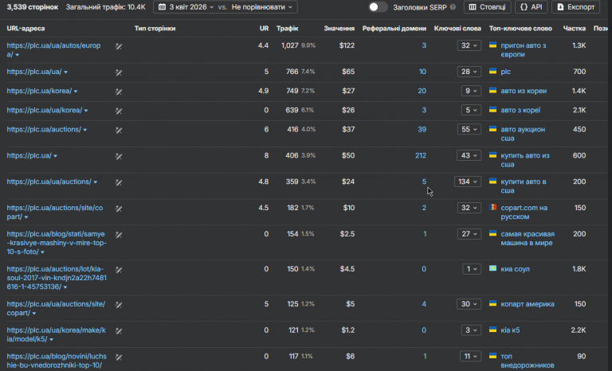Click page type icon for plc.ua/auctions/ row
Viewport: 612px width, 371px height.
(119, 129)
